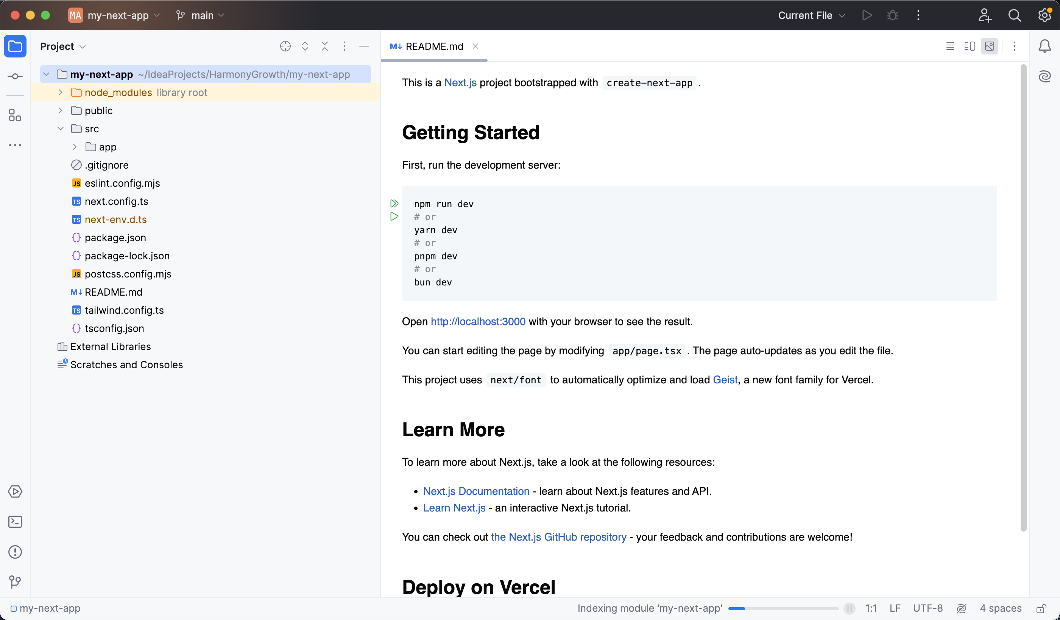
Task: Open the Structure tool window
Action: [x=15, y=115]
